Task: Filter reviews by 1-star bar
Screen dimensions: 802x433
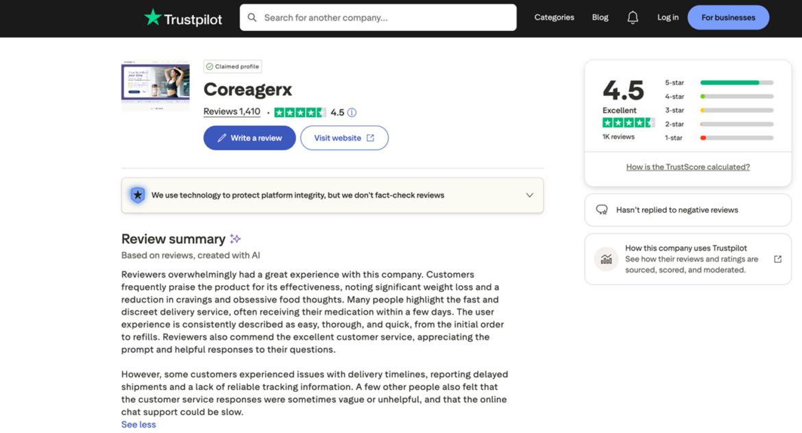Action: [x=736, y=138]
